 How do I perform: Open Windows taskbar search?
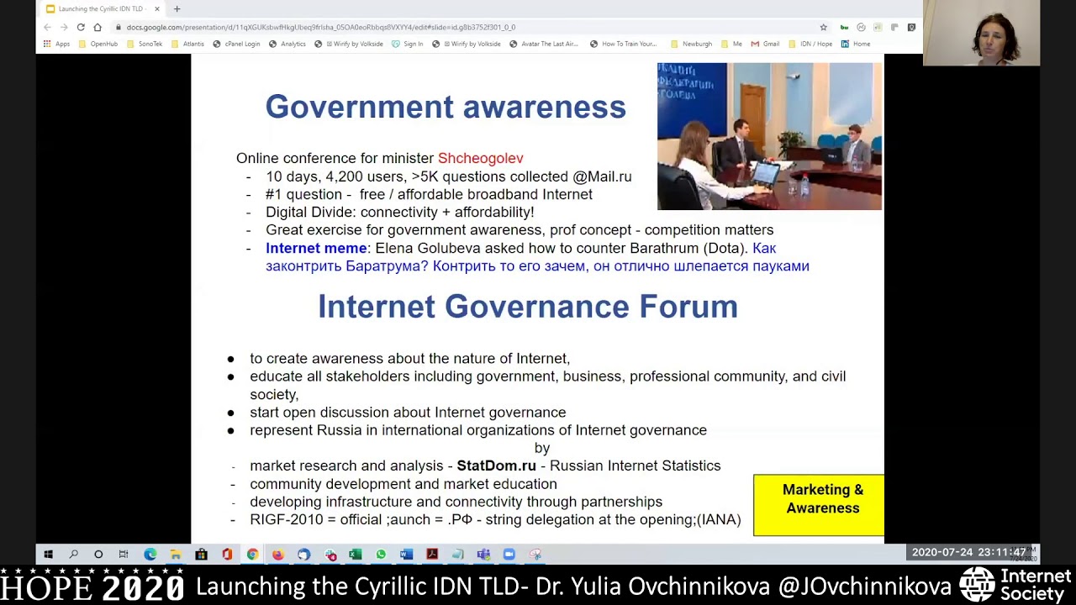73,554
